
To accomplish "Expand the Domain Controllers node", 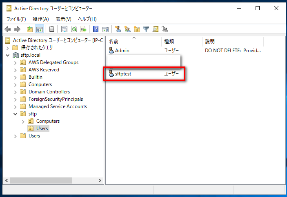I will click(16, 92).
